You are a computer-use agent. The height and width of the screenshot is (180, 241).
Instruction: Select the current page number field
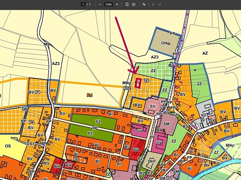click(x=83, y=4)
